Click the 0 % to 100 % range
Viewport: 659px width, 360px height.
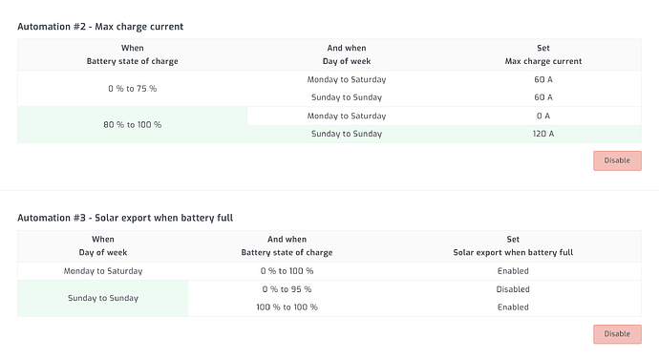[287, 271]
